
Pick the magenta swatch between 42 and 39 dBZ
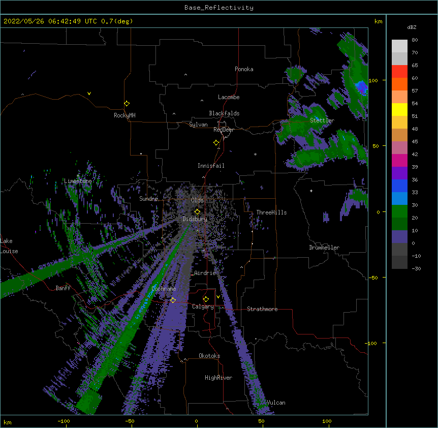[x=399, y=160]
